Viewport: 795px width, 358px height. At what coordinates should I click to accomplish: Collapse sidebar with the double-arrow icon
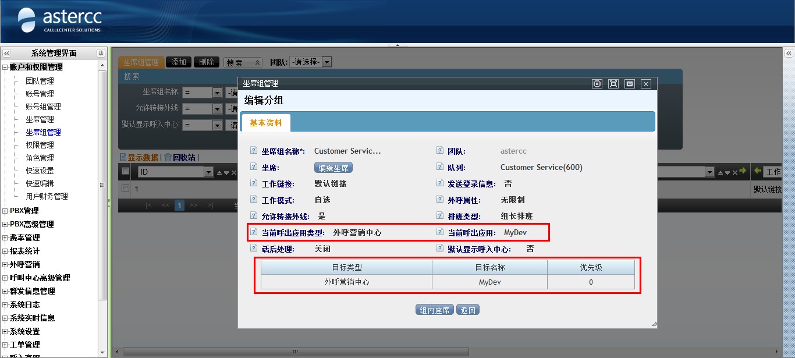[x=6, y=53]
